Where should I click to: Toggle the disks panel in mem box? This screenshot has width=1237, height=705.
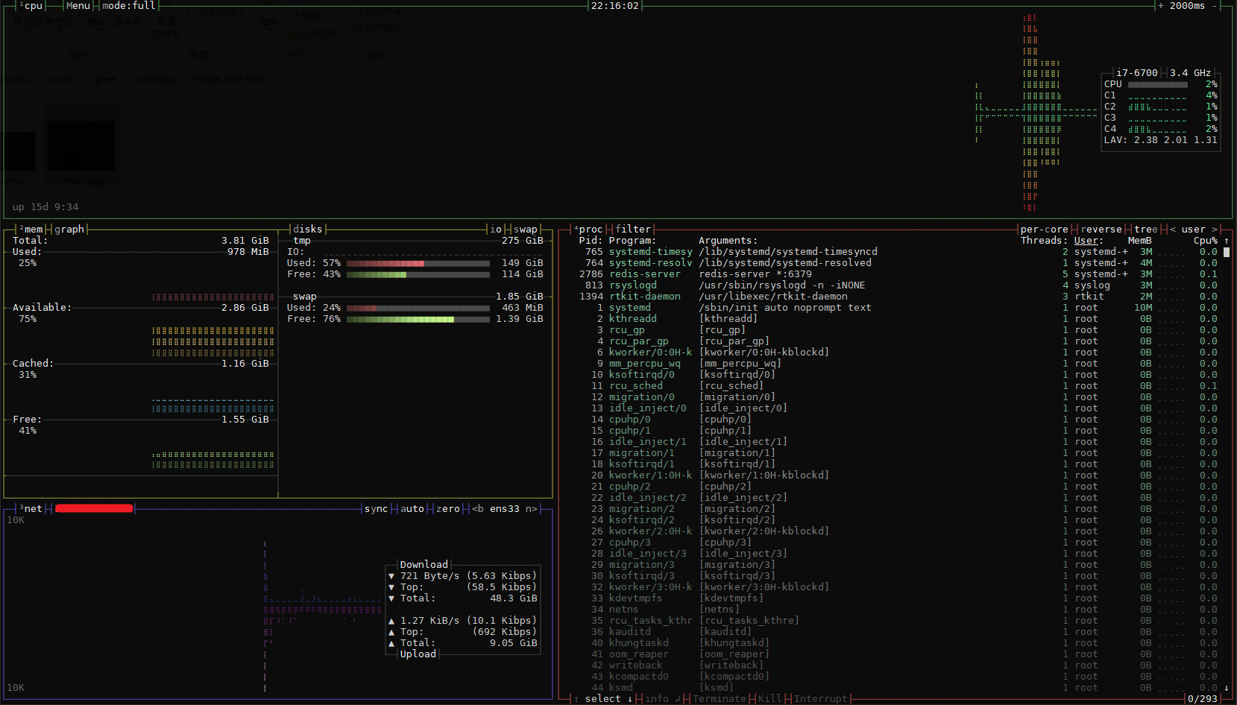tap(308, 230)
